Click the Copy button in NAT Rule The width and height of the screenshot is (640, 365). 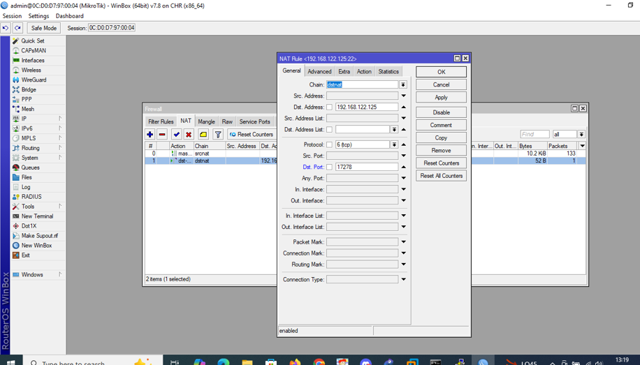tap(442, 138)
